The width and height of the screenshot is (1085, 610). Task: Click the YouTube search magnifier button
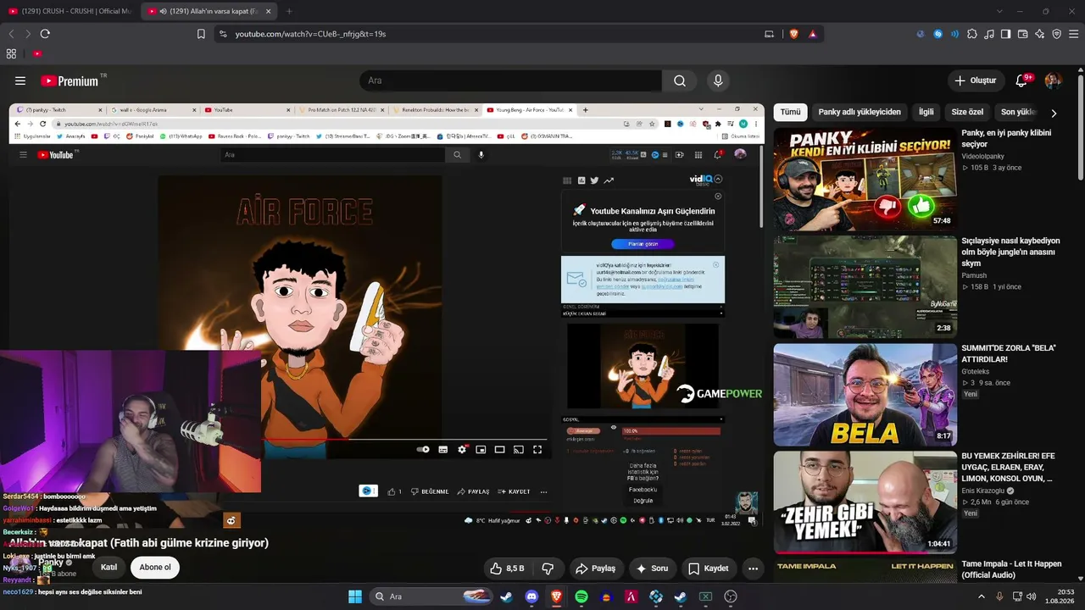(680, 80)
